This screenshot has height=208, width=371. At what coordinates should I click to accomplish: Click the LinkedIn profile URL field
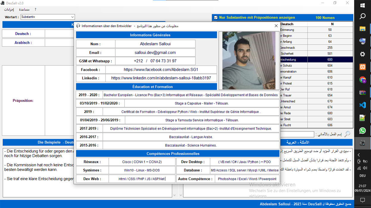(x=161, y=78)
